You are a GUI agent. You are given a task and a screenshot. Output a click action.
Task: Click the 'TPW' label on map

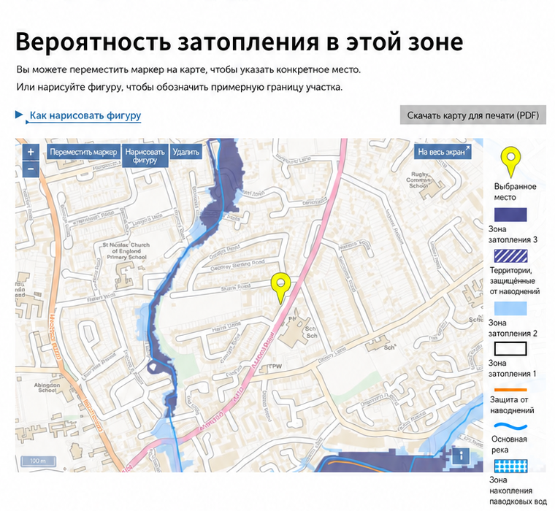pos(276,366)
